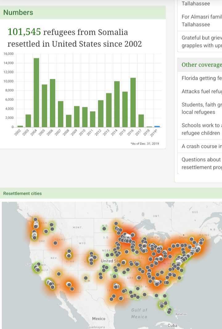
Task: Select the map marker in Utah
Action: [x=69, y=255]
